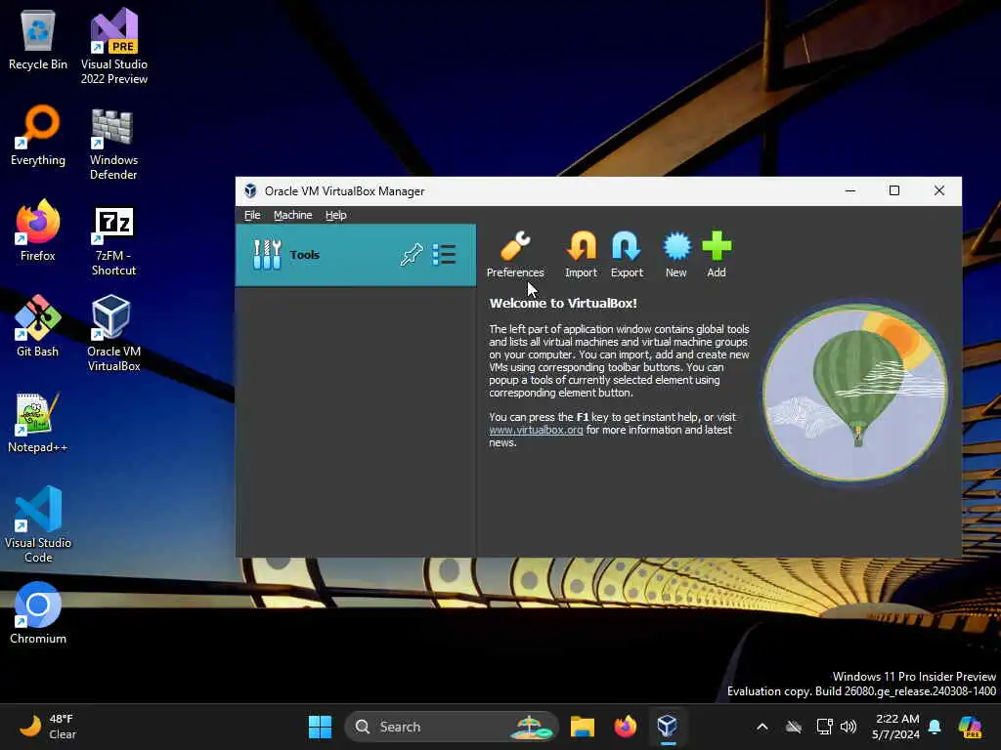
Task: Select the Firefox desktop shortcut
Action: (38, 230)
